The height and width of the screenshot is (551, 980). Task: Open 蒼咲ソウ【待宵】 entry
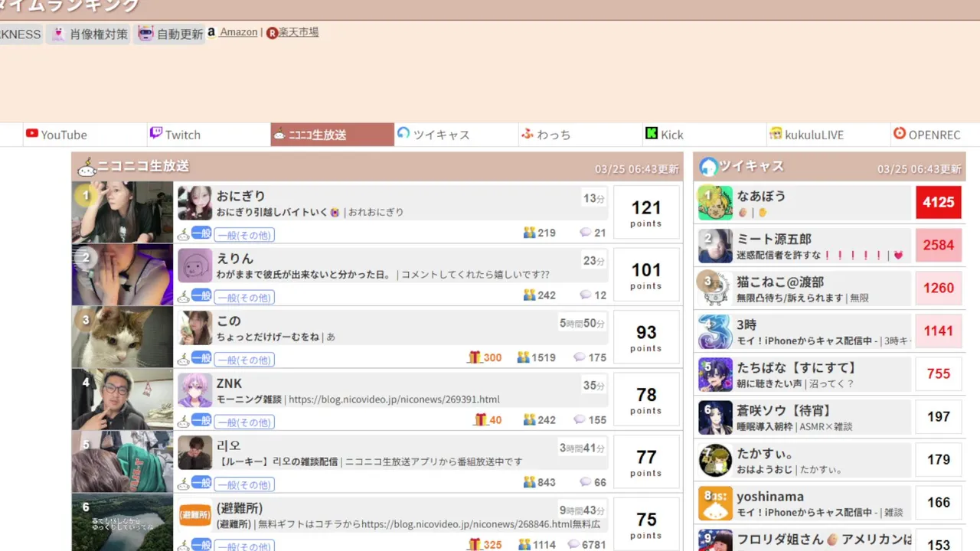tap(784, 410)
